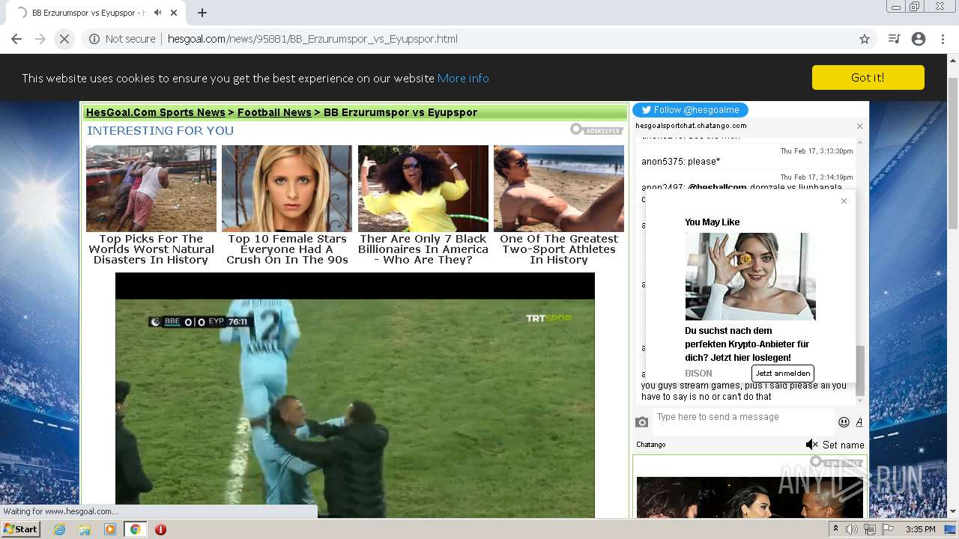959x539 pixels.
Task: Click the address bar URL
Action: click(312, 39)
